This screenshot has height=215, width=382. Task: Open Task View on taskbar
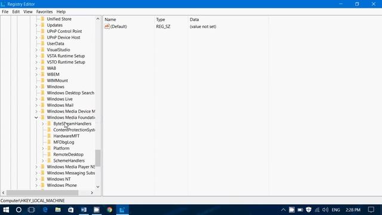pyautogui.click(x=32, y=210)
